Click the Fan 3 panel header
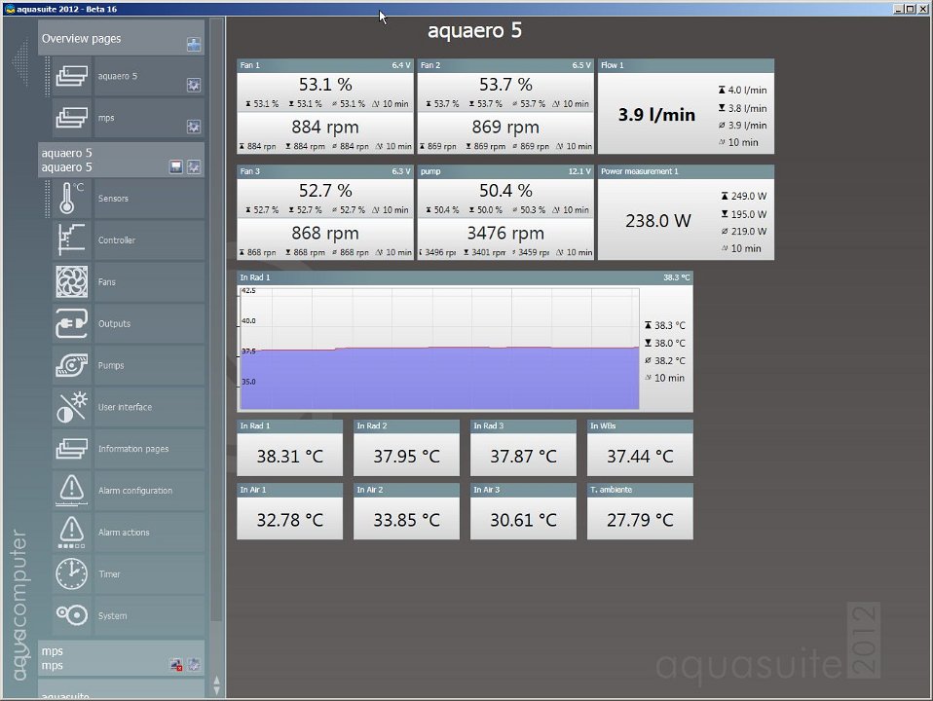The image size is (933, 701). pyautogui.click(x=325, y=171)
